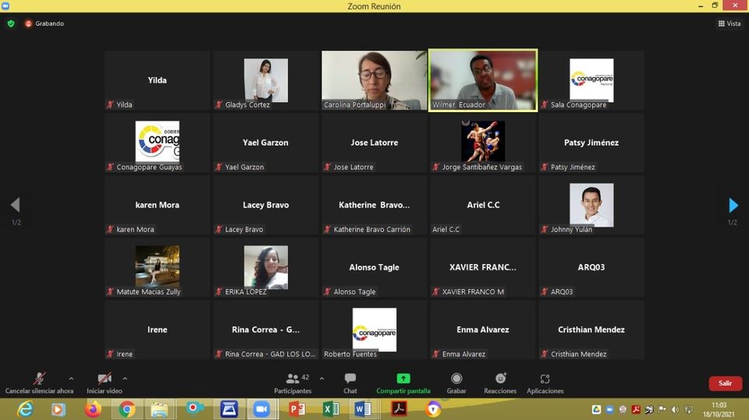Click the green encryption shield icon
The width and height of the screenshot is (749, 420).
[11, 23]
